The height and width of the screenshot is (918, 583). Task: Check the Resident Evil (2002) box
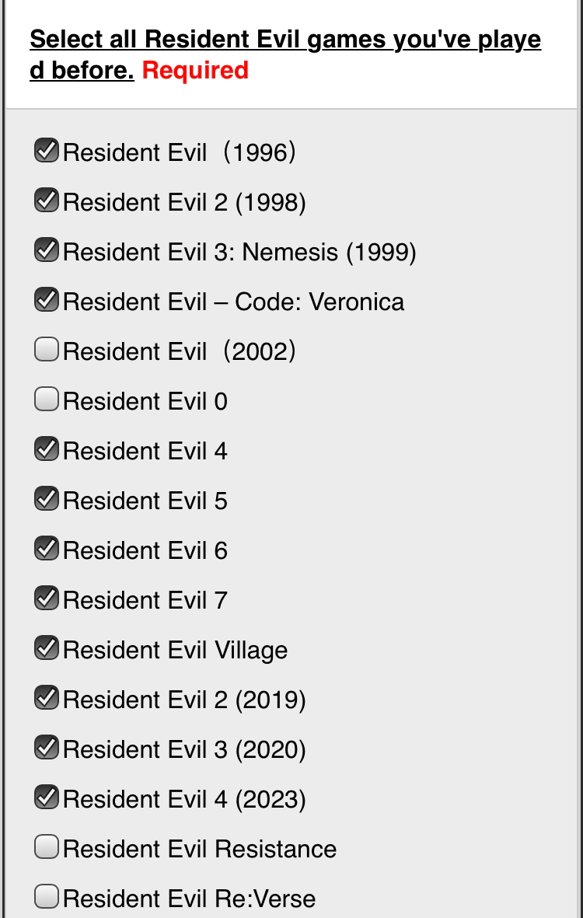coord(46,350)
